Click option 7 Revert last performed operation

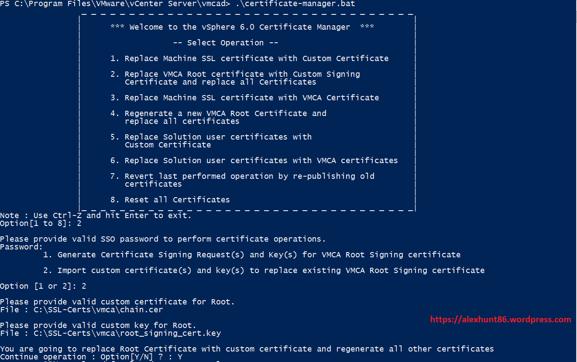coord(242,180)
